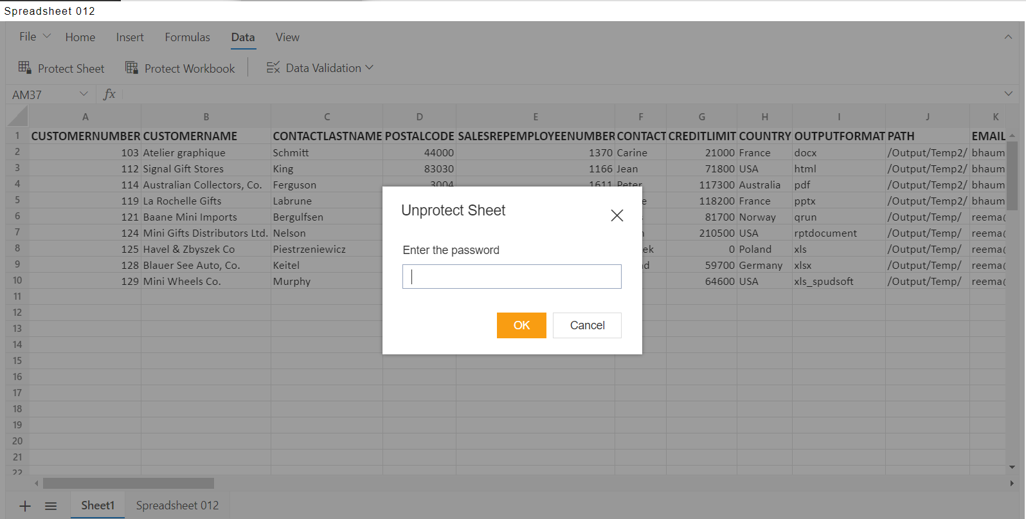Focus the Enter the password field
This screenshot has width=1026, height=519.
coord(512,277)
